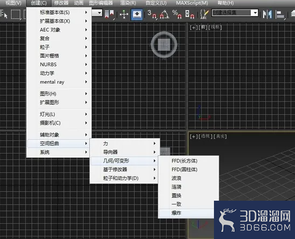
Task: Toggle the 3D Snaps magnet icon
Action: coord(152,15)
